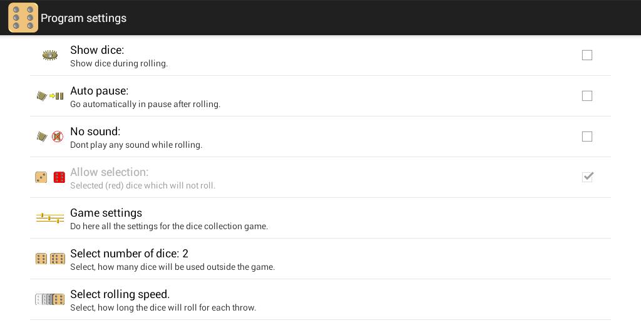Click the dice app icon in title bar

point(23,18)
